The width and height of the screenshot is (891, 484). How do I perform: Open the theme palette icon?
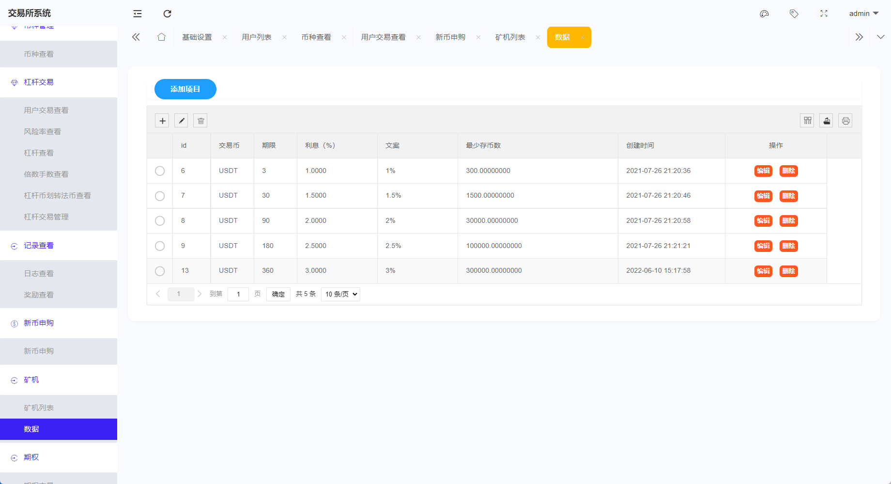coord(764,14)
